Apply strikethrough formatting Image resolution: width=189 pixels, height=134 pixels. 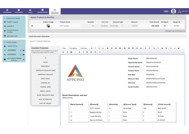(171, 48)
